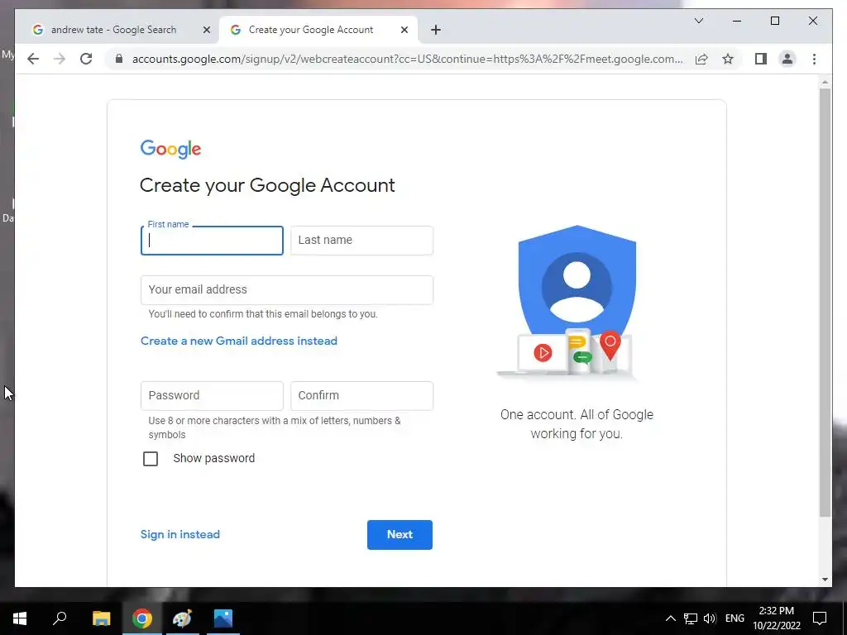
Task: View site security lock info
Action: (x=119, y=59)
